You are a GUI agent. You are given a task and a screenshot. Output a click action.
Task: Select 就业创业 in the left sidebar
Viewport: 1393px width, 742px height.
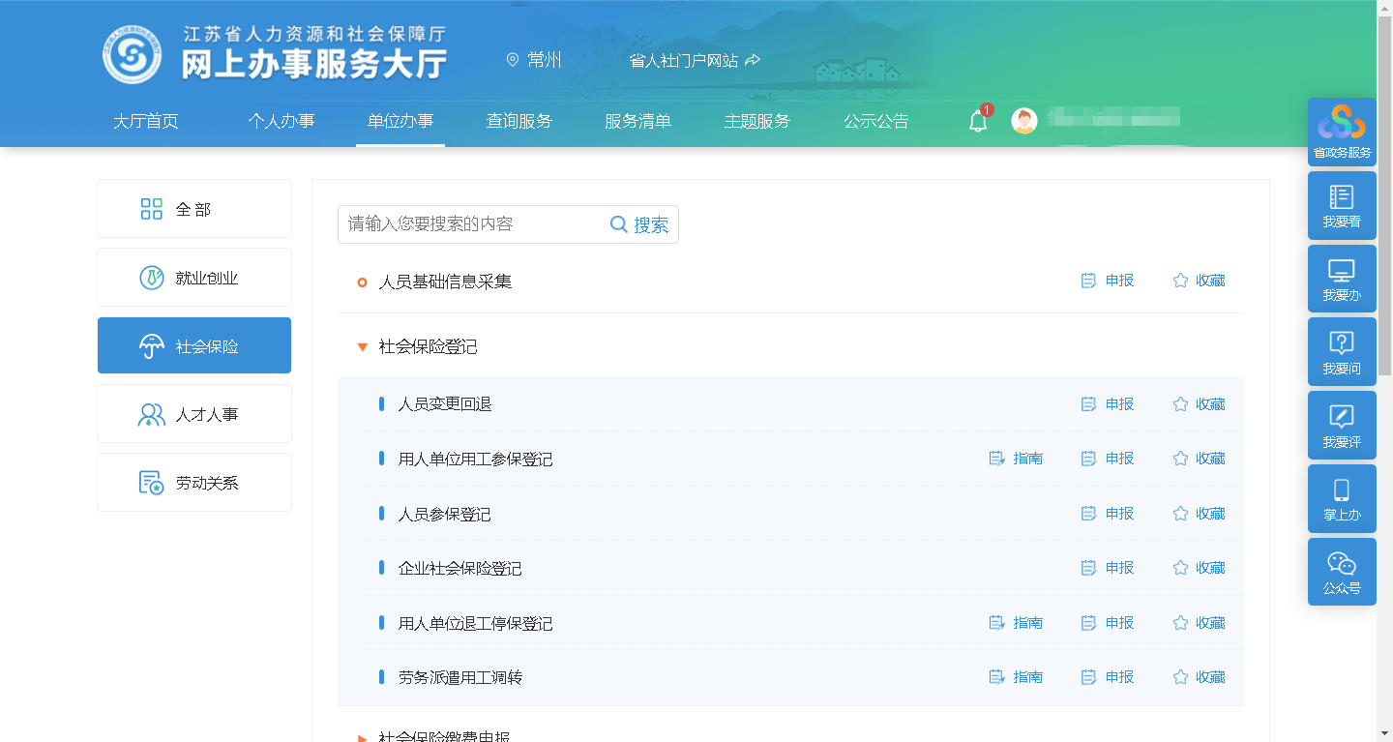click(x=194, y=278)
